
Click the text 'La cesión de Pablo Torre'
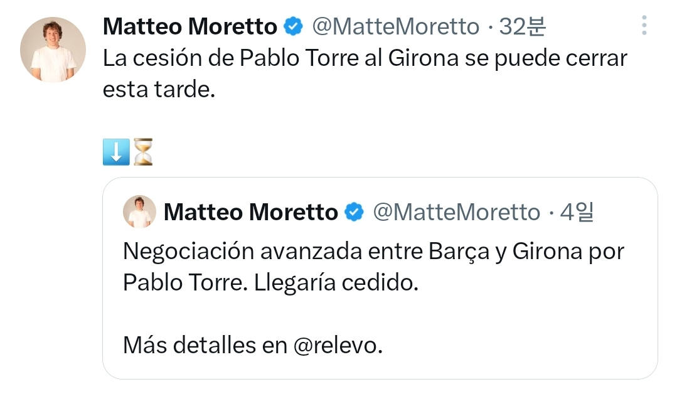[230, 58]
